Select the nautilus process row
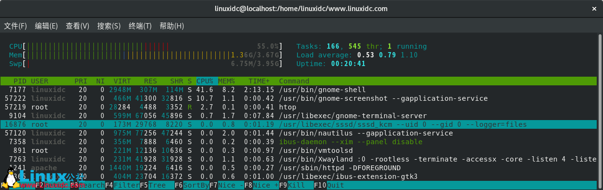The height and width of the screenshot is (190, 603). pos(299,133)
